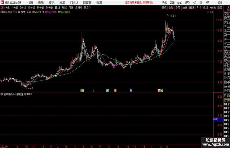Open the F10 company info button
The height and width of the screenshot is (148, 230).
point(199,8)
